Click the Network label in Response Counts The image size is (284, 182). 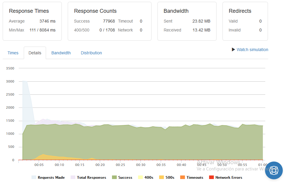pos(125,30)
